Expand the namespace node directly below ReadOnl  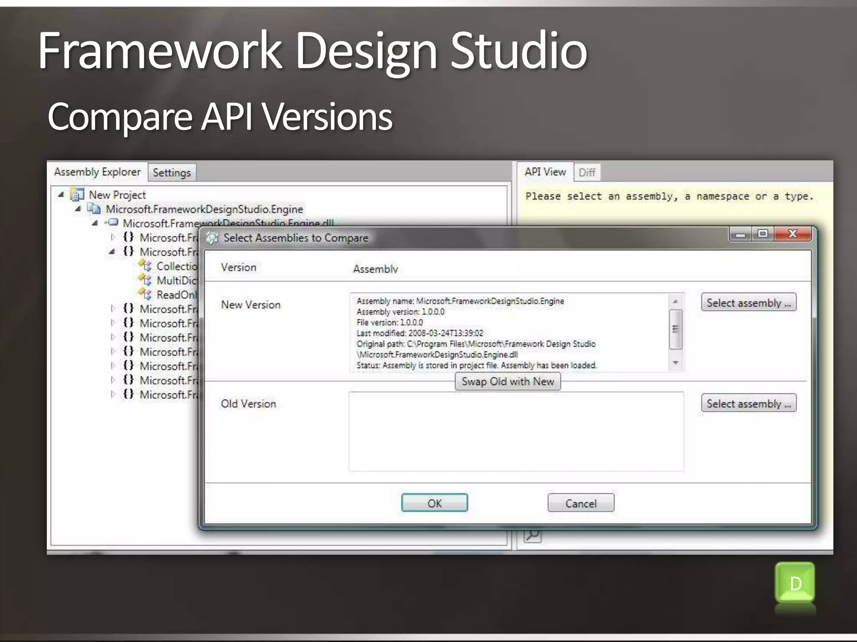(112, 308)
